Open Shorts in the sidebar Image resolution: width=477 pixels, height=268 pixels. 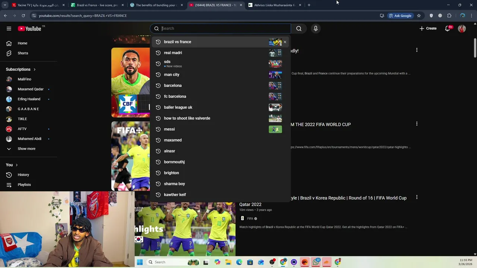pos(23,53)
